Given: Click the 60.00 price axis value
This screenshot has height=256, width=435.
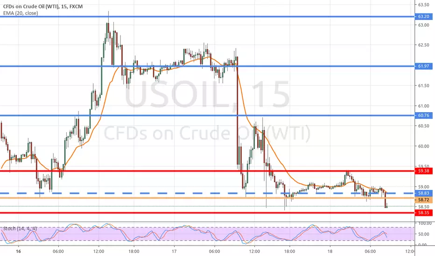Looking at the screenshot, I should [x=424, y=146].
